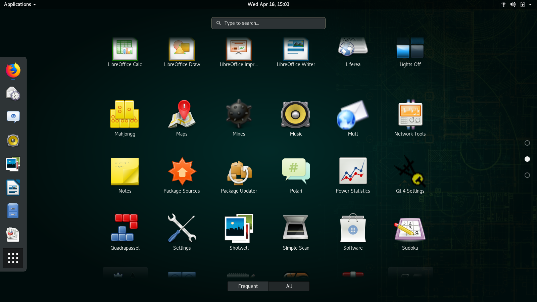Select the first page indicator dot

click(527, 143)
